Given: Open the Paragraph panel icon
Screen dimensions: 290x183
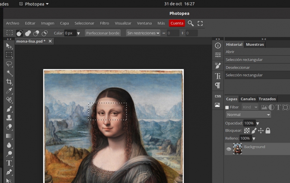Looking at the screenshot, I should pos(218,85).
